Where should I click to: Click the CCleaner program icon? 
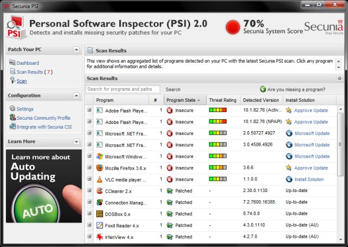pyautogui.click(x=100, y=191)
